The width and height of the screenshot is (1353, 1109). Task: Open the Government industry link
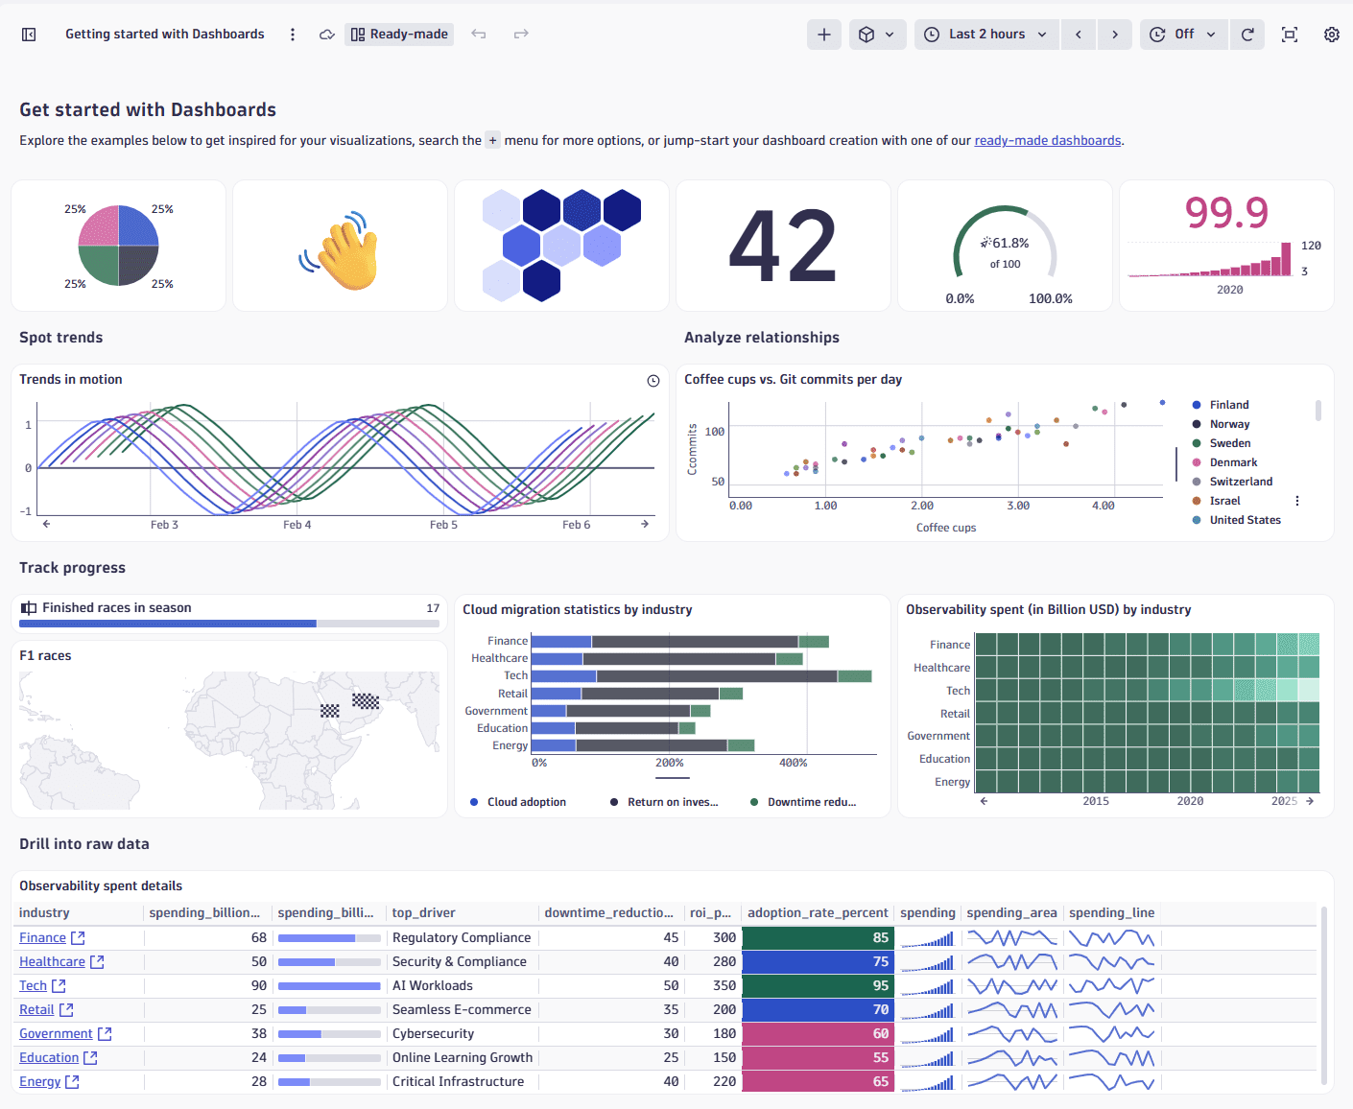click(56, 1034)
